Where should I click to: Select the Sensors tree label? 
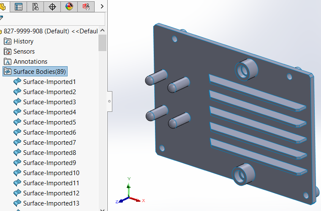(24, 51)
